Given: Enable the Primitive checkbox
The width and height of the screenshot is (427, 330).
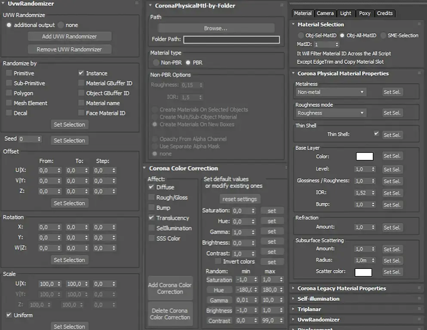Looking at the screenshot, I should (9, 73).
